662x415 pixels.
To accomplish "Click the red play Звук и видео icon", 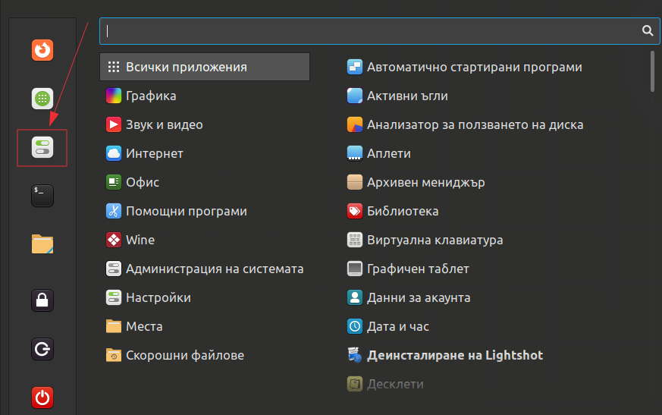I will [x=114, y=124].
